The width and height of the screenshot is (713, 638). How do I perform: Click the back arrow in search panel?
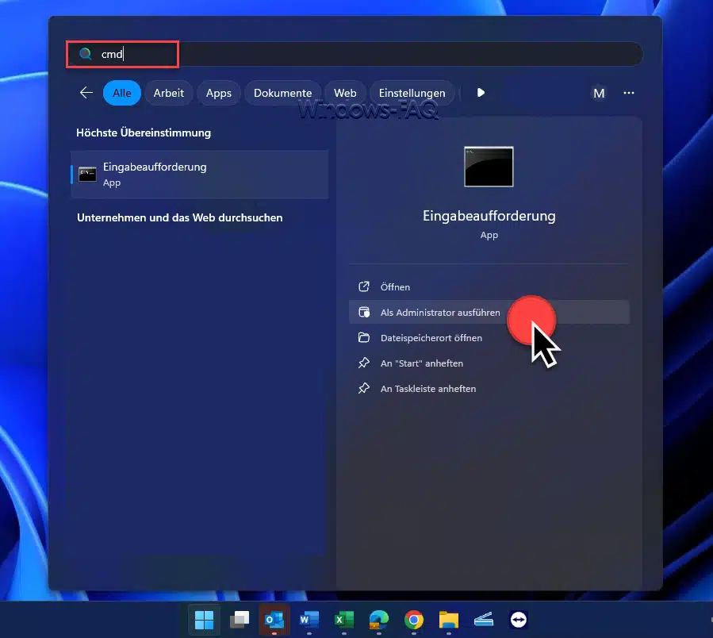[86, 93]
